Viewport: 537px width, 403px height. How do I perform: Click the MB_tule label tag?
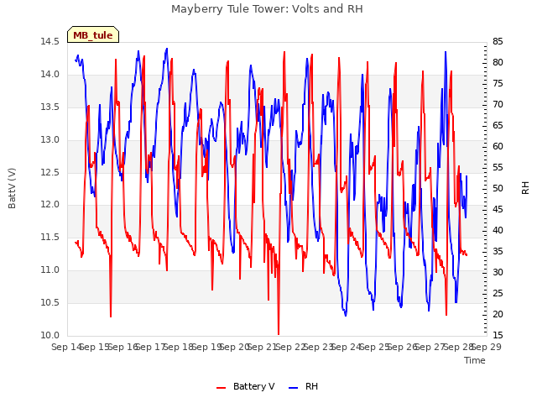click(93, 34)
